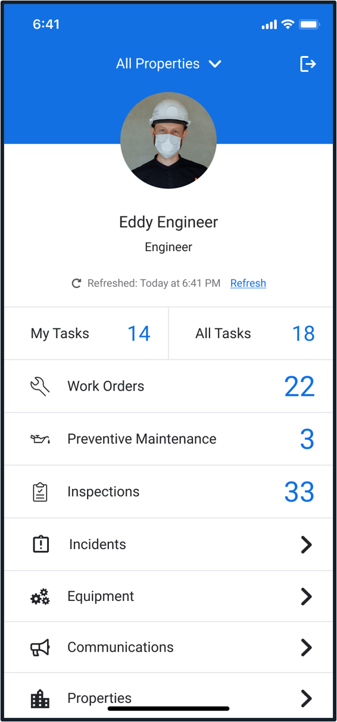
Task: Select the clipboard Inspections icon
Action: pos(40,492)
